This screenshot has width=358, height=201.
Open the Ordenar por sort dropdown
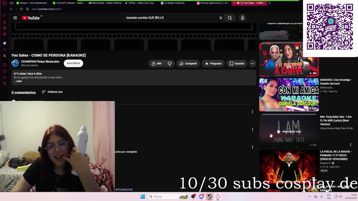pyautogui.click(x=52, y=92)
